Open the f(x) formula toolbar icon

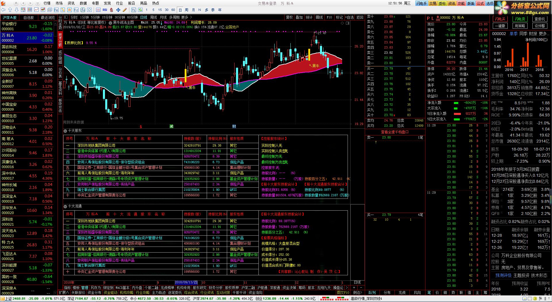tap(83, 10)
